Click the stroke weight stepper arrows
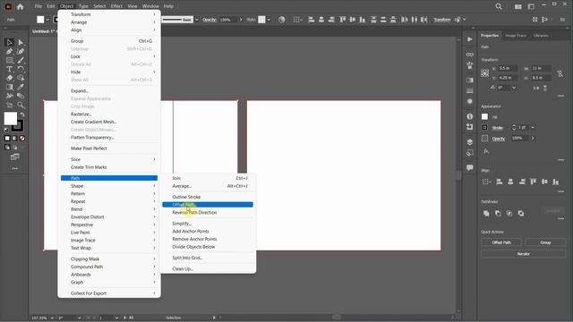This screenshot has height=322, width=573. (514, 127)
